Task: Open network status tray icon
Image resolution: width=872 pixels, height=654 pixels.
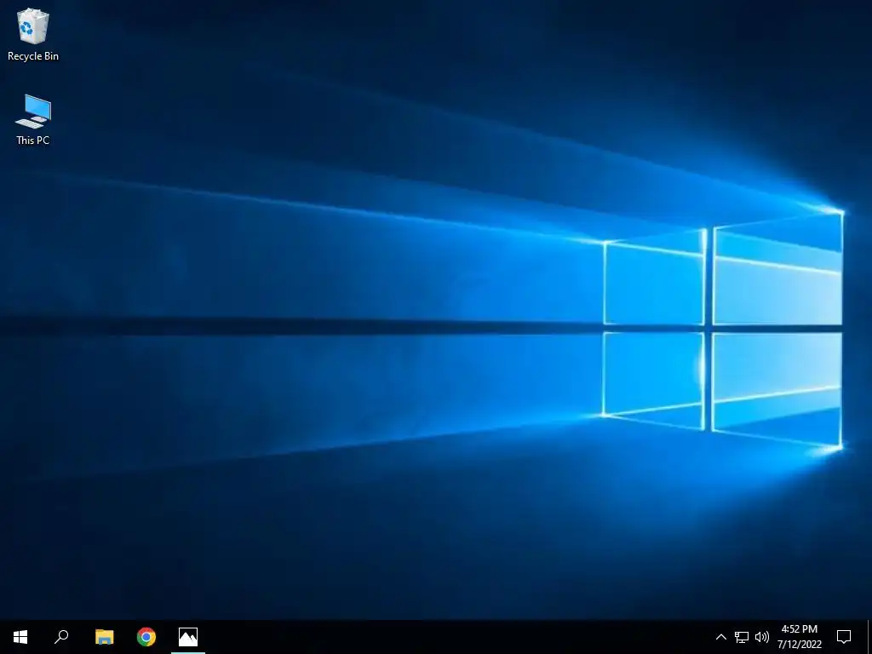Action: click(742, 637)
